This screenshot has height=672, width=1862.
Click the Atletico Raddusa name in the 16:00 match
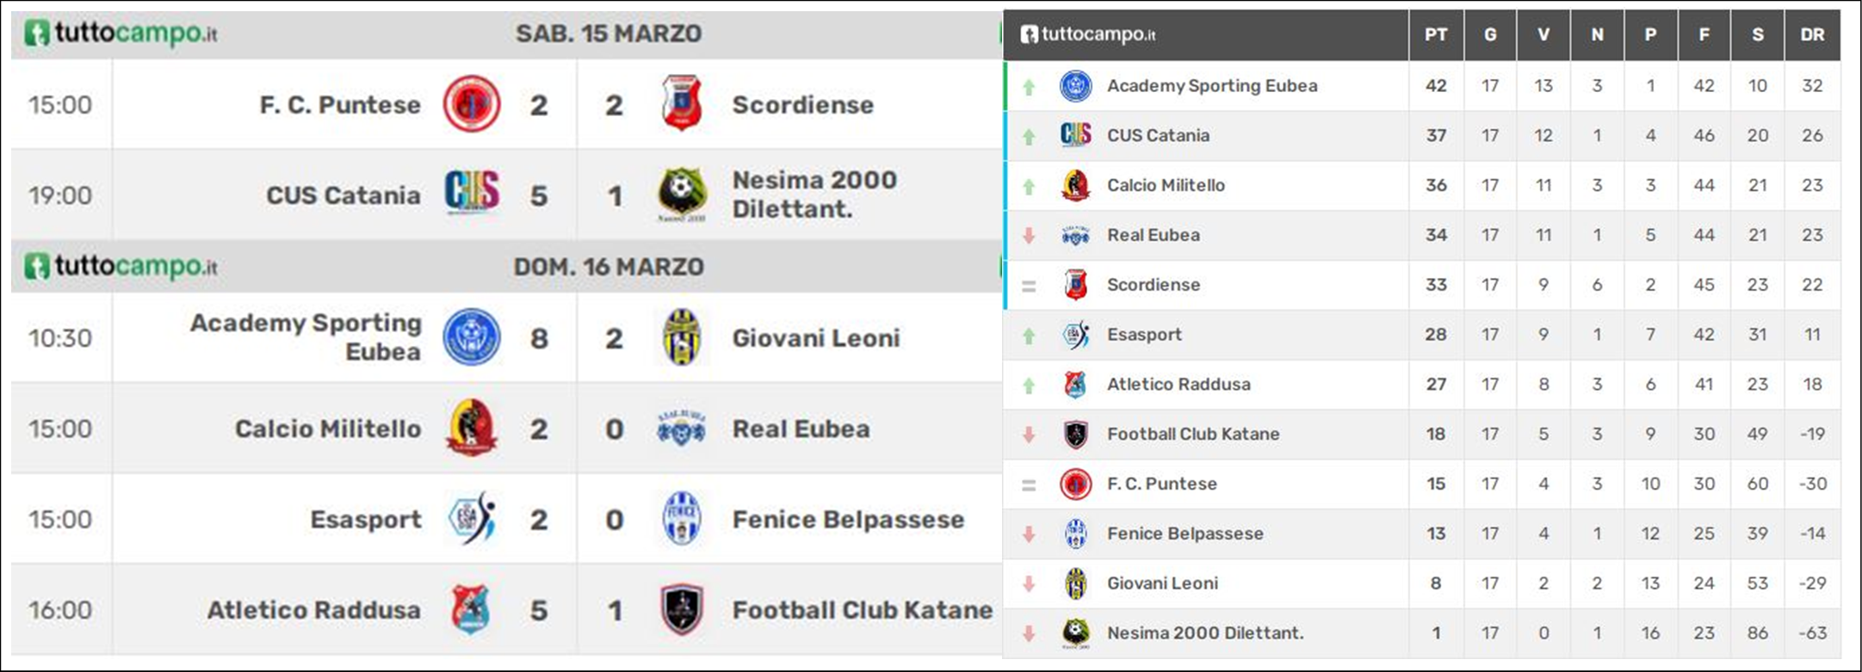314,610
